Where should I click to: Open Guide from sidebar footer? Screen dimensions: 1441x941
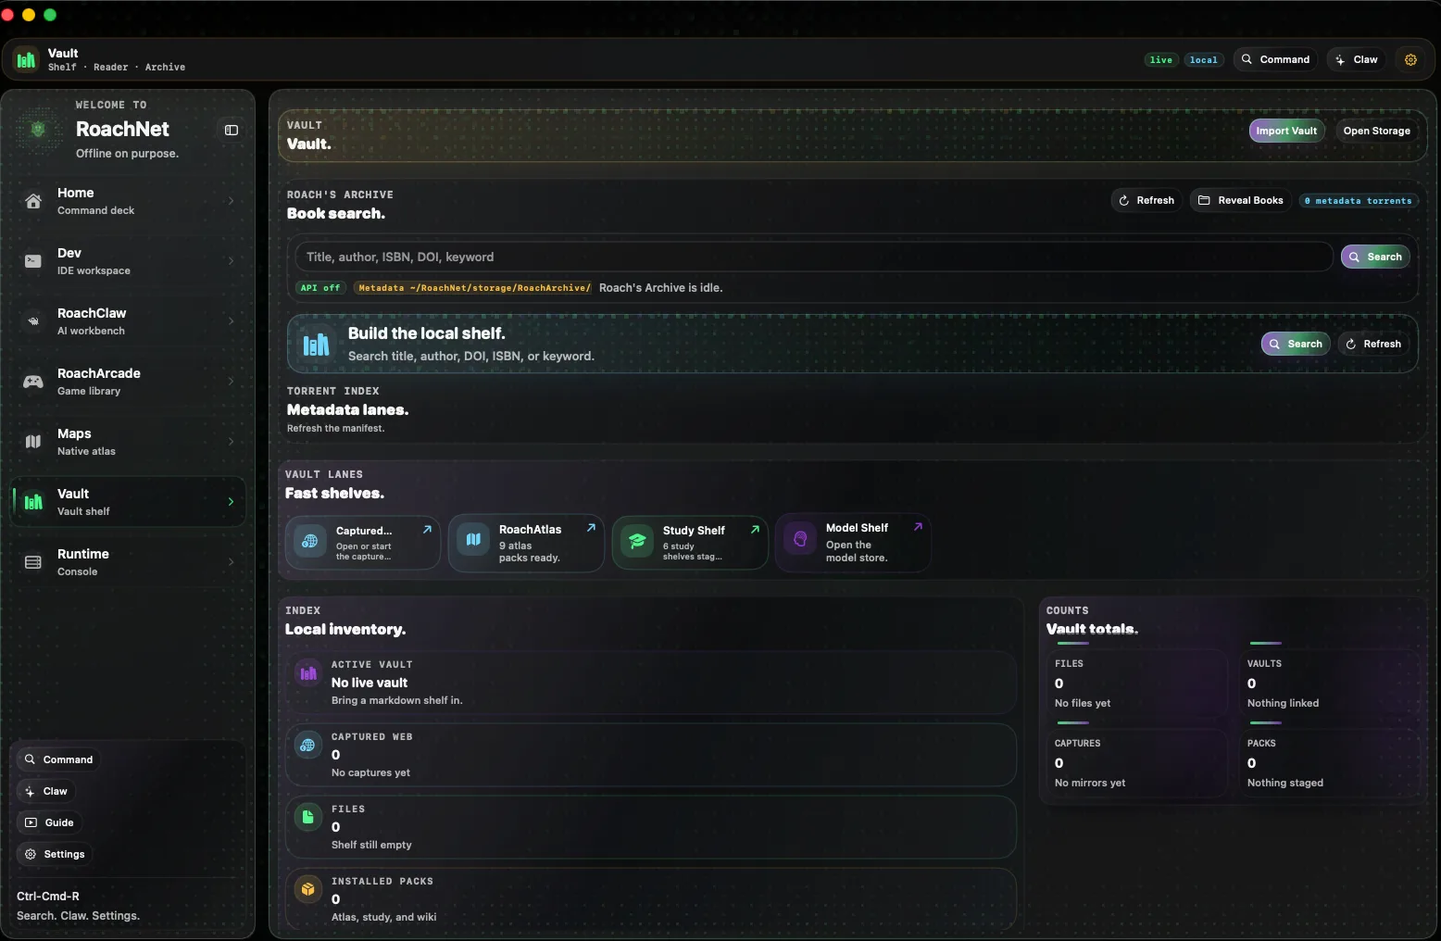[x=49, y=822]
